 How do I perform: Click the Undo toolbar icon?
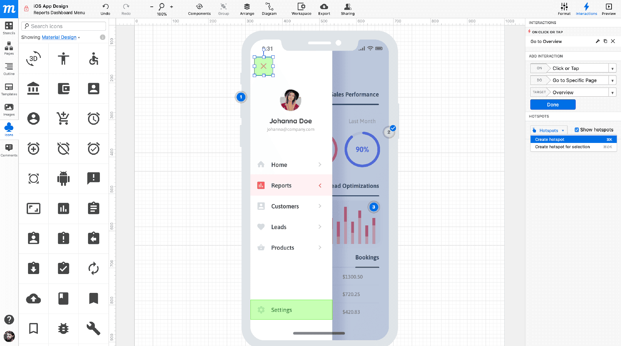click(x=105, y=9)
